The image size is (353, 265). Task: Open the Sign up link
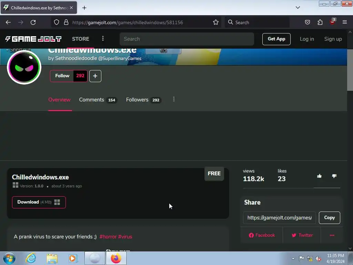[333, 39]
